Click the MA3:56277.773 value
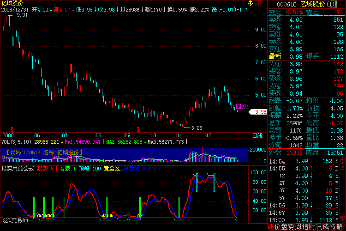This screenshot has height=231, width=346. click(166, 142)
